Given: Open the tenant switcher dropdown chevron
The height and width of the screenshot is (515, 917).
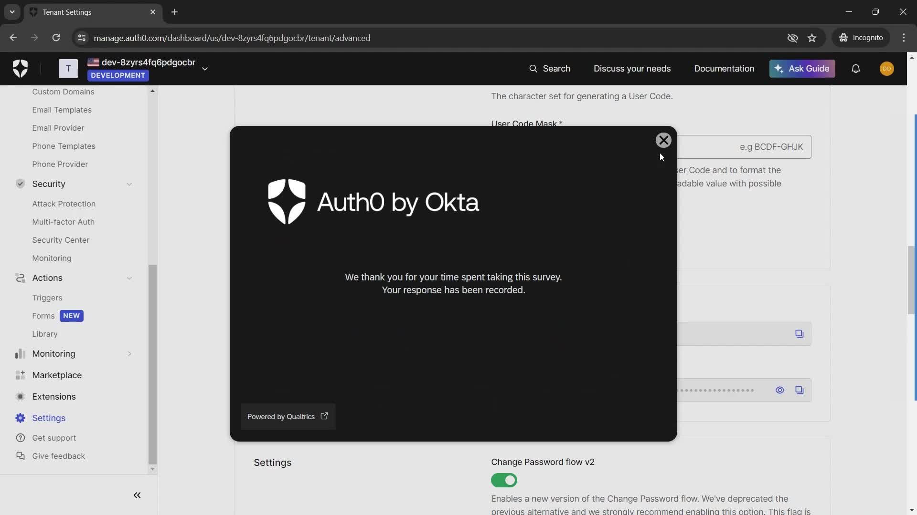Looking at the screenshot, I should 205,69.
